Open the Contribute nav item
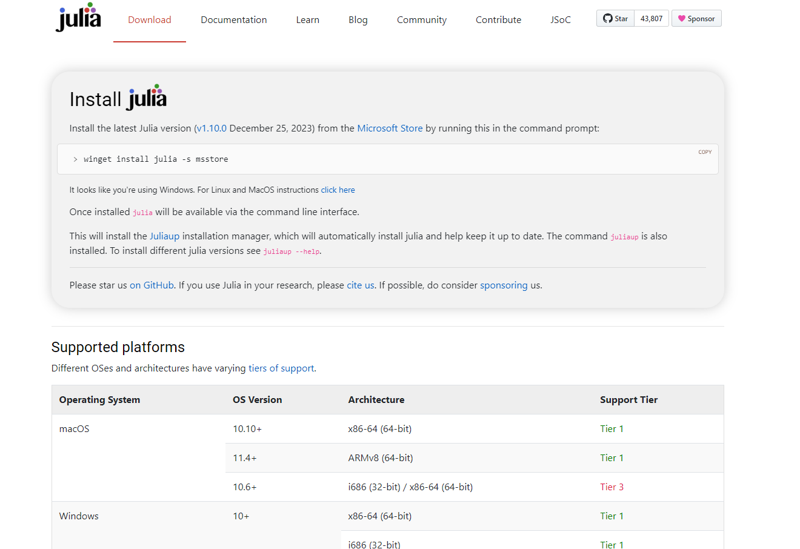Viewport: 800px width, 549px height. point(499,20)
